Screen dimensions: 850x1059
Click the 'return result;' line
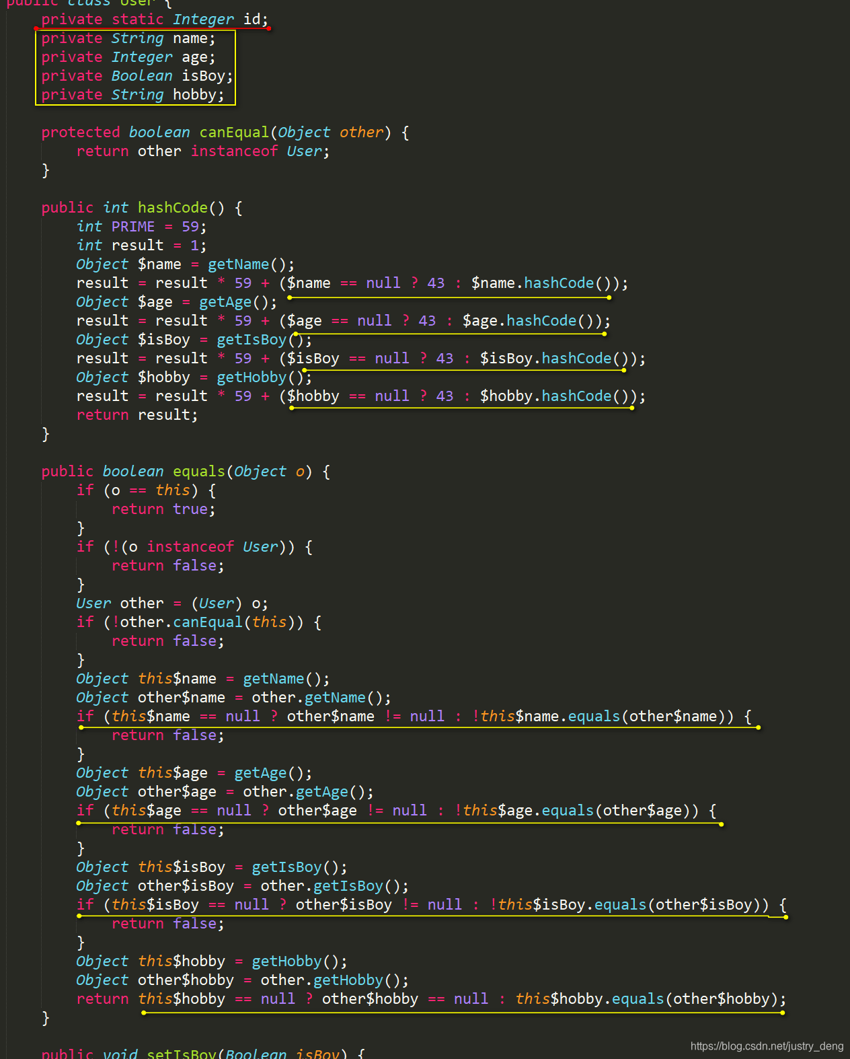click(137, 415)
